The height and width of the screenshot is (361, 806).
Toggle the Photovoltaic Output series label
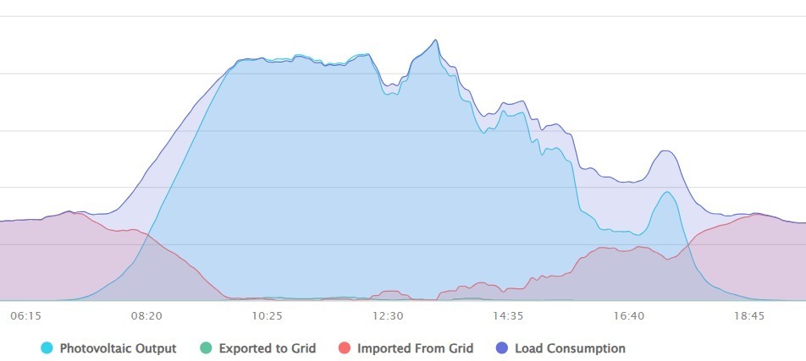point(119,348)
